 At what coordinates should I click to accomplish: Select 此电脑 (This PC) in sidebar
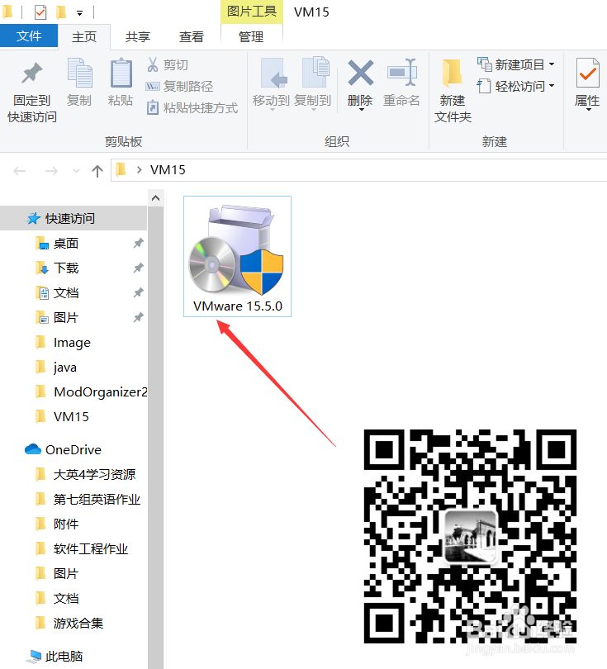[64, 657]
